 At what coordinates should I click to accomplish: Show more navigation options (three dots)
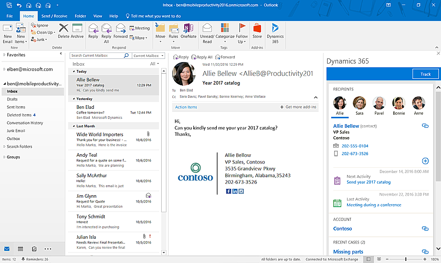[x=48, y=249]
